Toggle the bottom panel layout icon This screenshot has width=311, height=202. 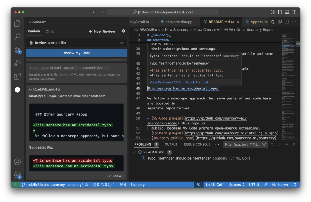[287, 12]
